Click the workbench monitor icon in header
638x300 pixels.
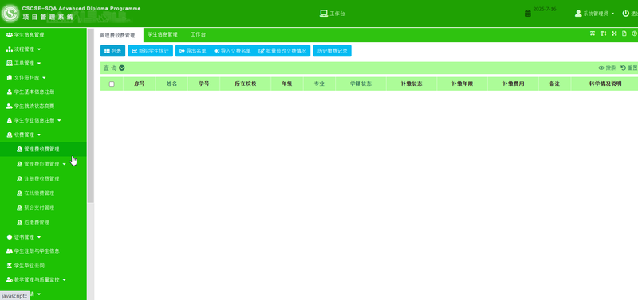[x=324, y=14]
